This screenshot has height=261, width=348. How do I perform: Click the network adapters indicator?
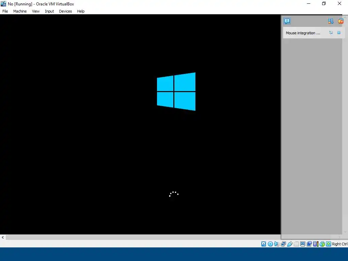click(283, 244)
